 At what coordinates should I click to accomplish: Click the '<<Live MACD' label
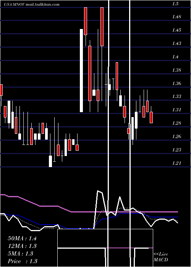click(161, 257)
